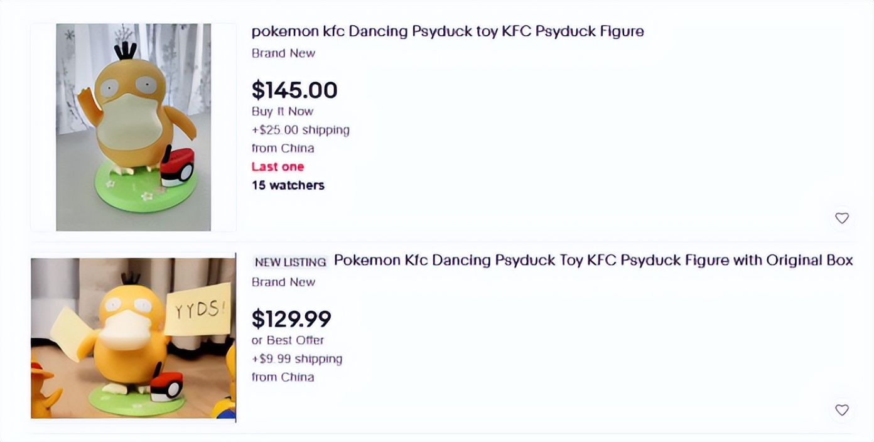Image resolution: width=874 pixels, height=442 pixels.
Task: Open the first Dancing Psyduck toy title
Action: 447,31
